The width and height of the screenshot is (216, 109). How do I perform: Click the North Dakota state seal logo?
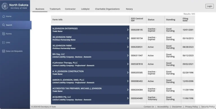pos(5,6)
